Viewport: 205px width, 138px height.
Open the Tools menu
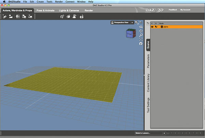click(50, 2)
